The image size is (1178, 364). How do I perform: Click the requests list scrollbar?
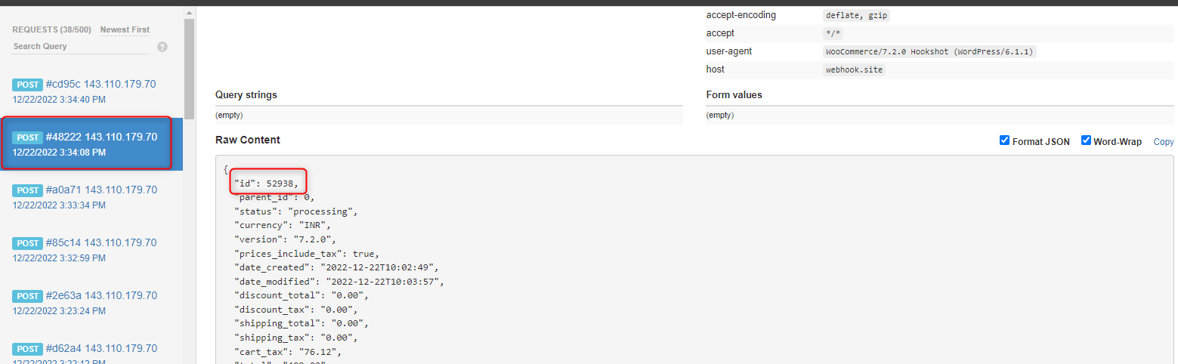pyautogui.click(x=189, y=68)
